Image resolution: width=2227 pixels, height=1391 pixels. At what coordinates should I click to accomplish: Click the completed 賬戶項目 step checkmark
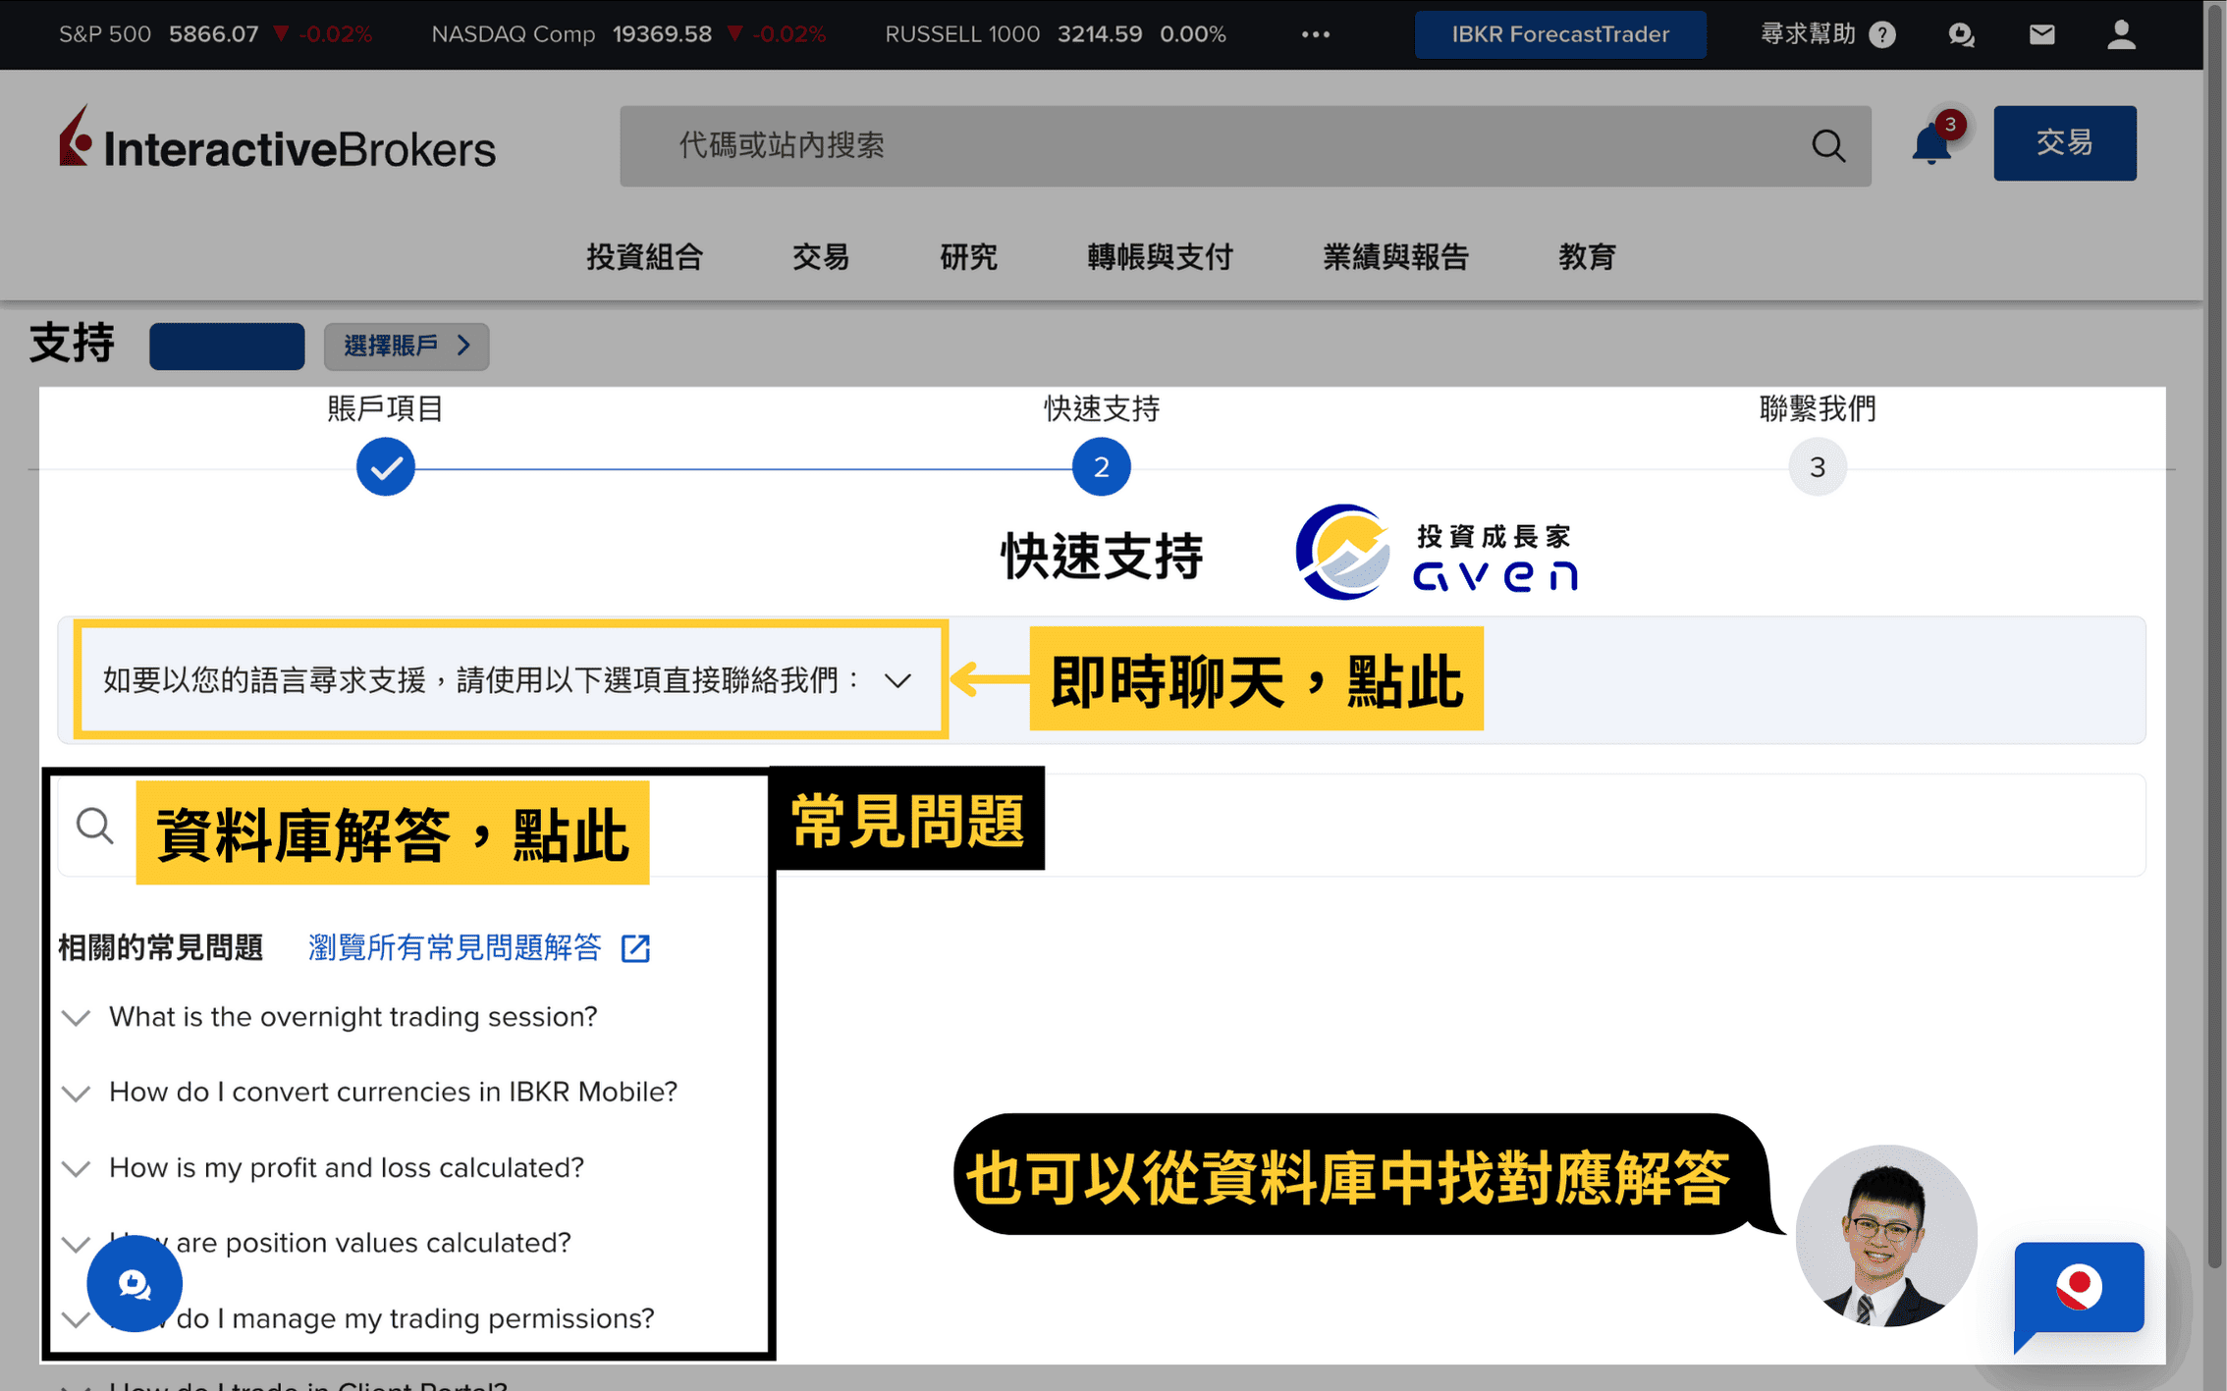[386, 467]
